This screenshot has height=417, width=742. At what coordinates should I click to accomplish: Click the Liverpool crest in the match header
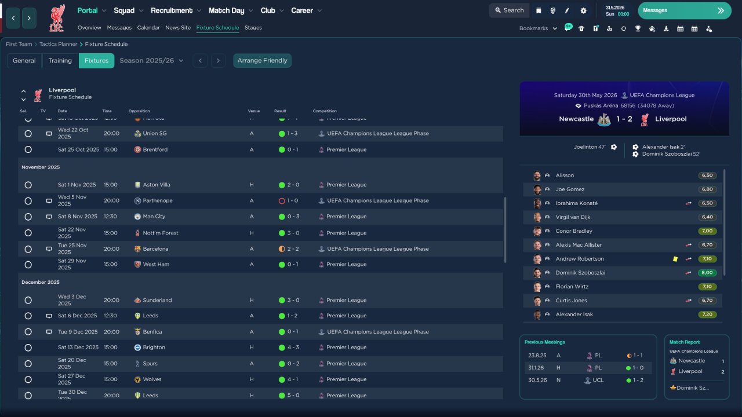(x=645, y=119)
